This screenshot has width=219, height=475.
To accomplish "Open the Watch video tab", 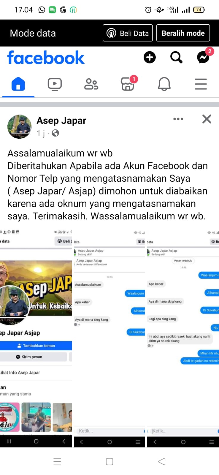I will click(55, 84).
